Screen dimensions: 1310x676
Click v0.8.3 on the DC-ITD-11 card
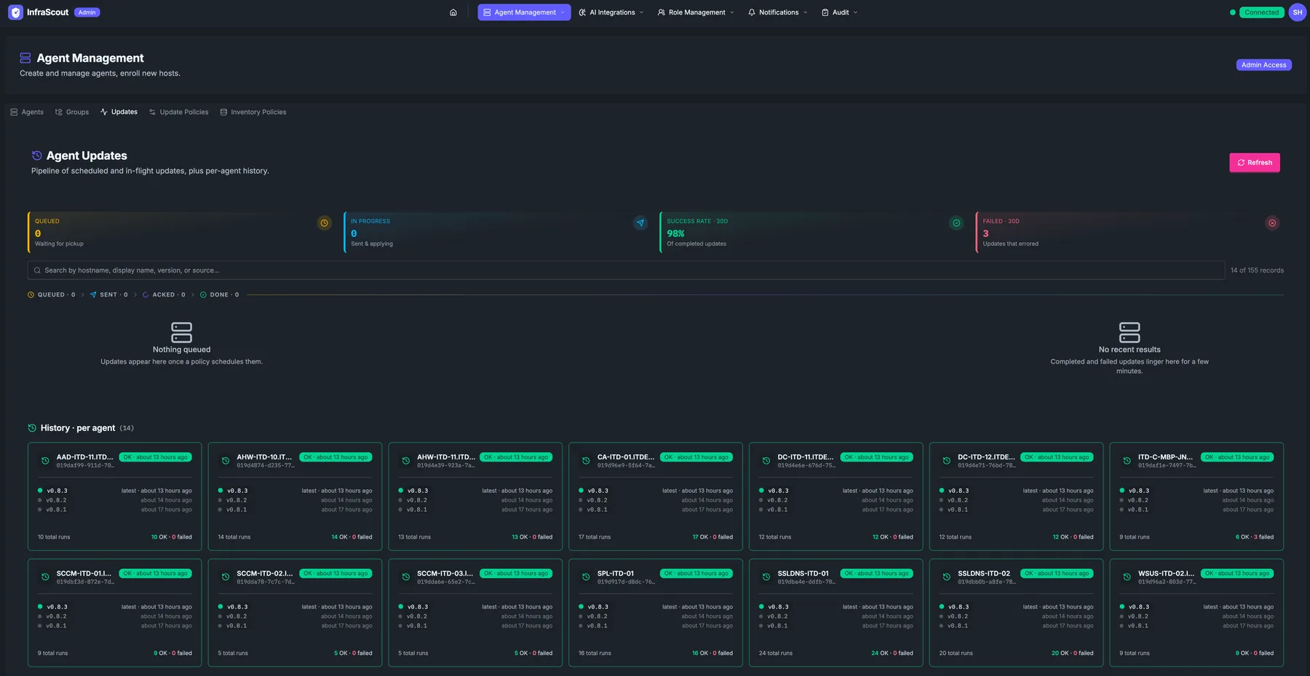778,491
